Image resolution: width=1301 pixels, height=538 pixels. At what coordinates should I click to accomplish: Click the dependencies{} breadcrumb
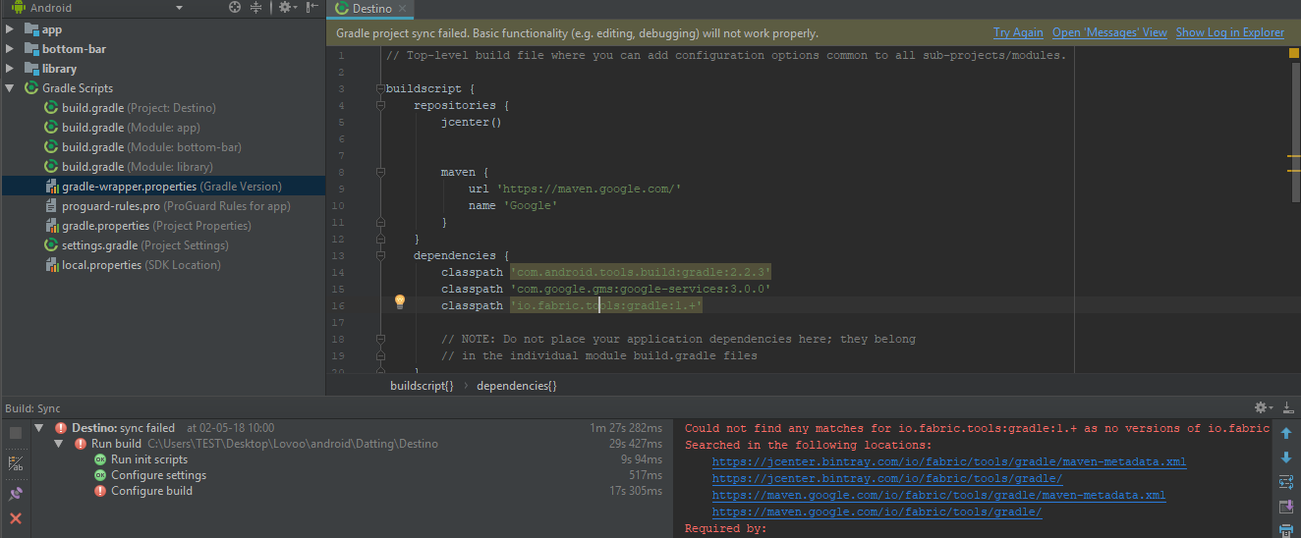[x=516, y=386]
